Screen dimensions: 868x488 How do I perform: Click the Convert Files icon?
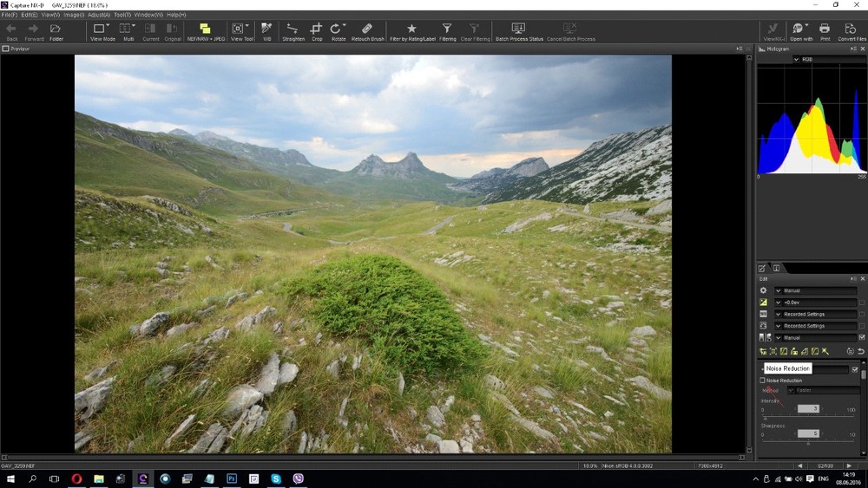tap(852, 31)
